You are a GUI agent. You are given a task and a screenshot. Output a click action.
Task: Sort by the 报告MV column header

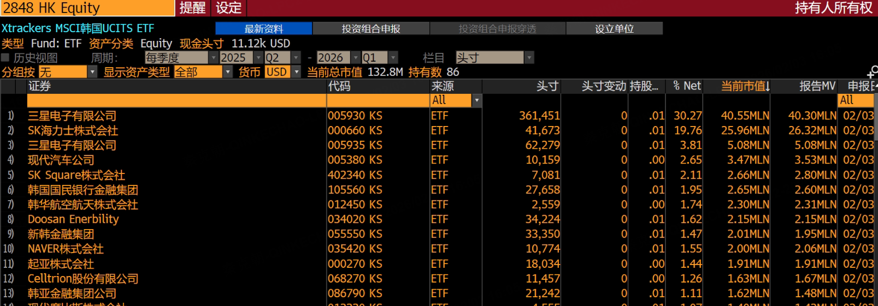click(x=817, y=86)
